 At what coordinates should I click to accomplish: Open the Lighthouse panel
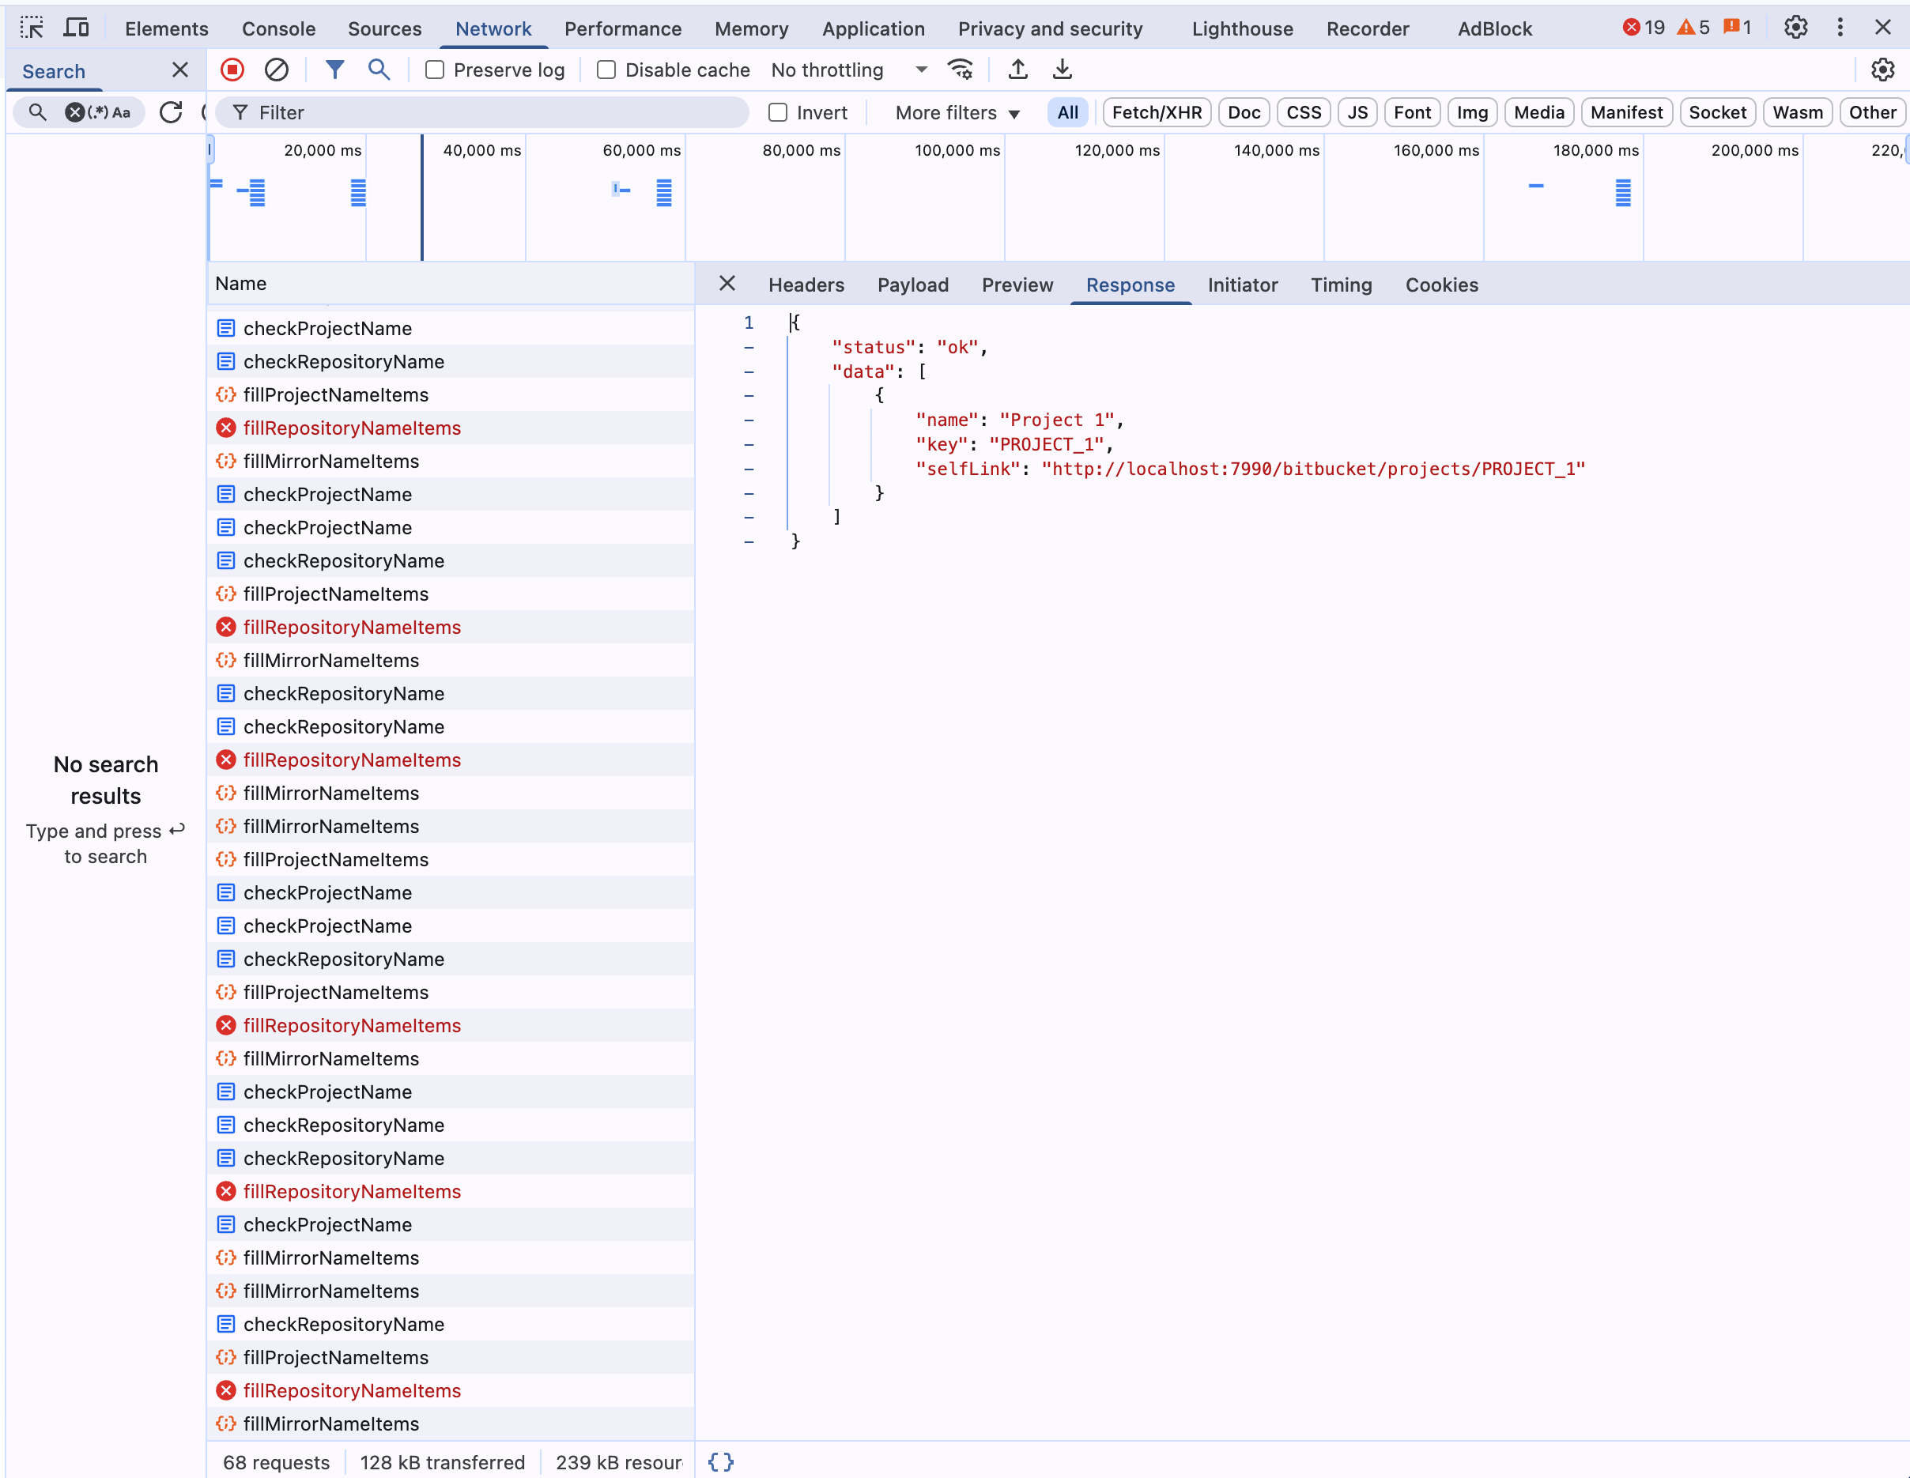(1242, 28)
